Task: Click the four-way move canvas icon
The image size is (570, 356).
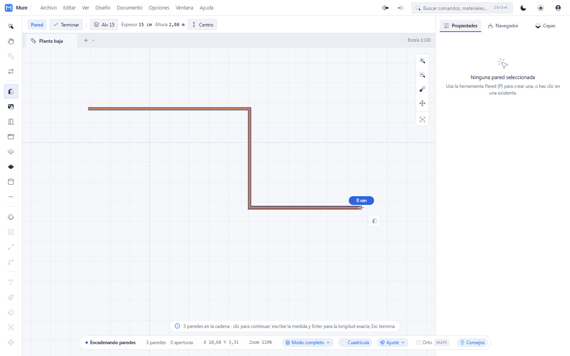Action: pos(422,103)
